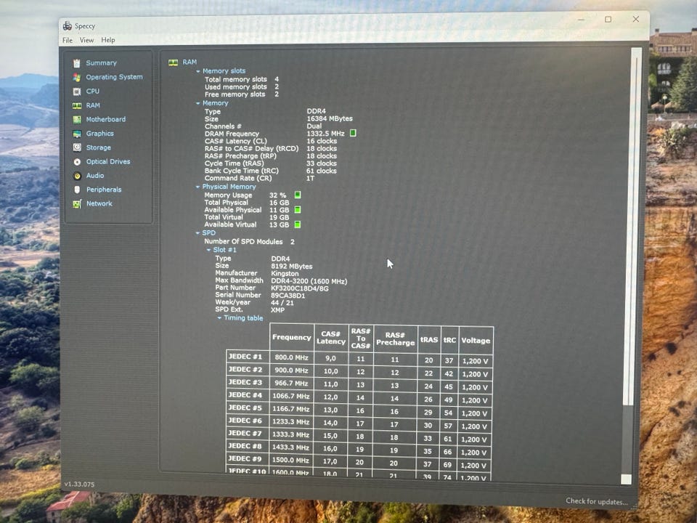
Task: Open Storage info in sidebar
Action: (99, 147)
